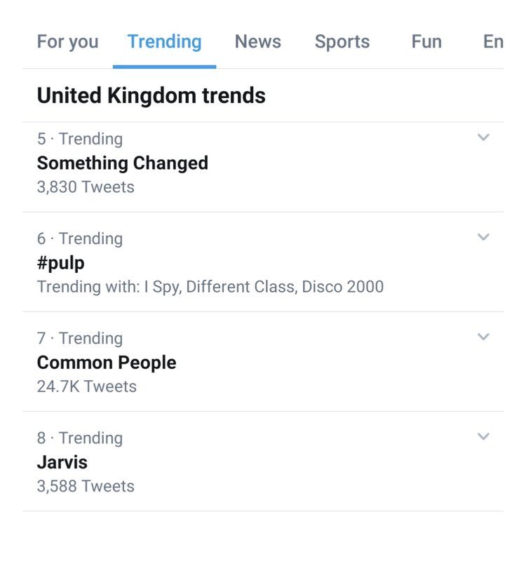The width and height of the screenshot is (526, 566).
Task: Open the partially visible En tab
Action: pyautogui.click(x=493, y=41)
